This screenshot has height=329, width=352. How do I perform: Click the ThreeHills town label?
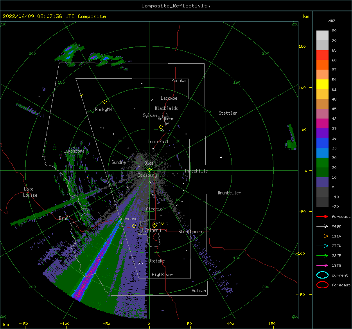pos(196,171)
